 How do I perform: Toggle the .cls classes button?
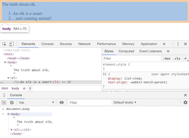click(177, 59)
